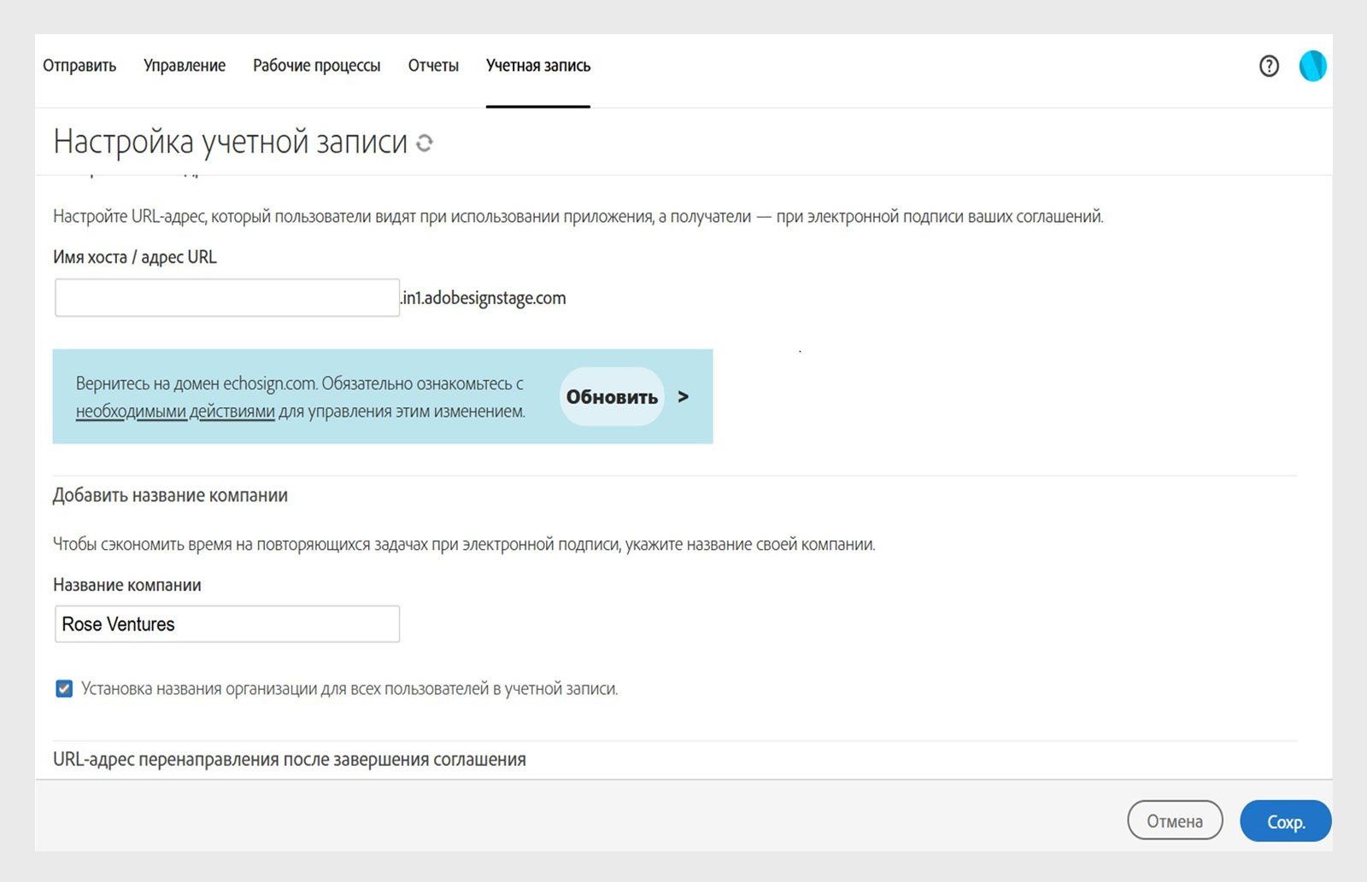Go to the Рабочие процессы tab
The image size is (1367, 882).
click(x=316, y=66)
